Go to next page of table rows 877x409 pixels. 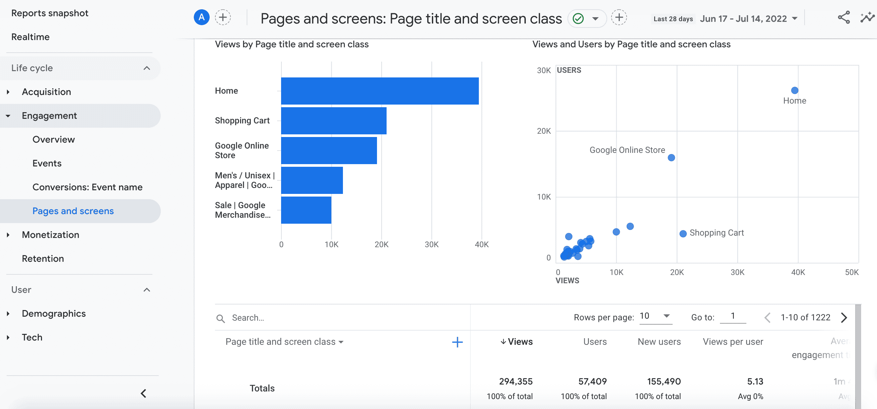[844, 317]
